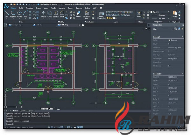Collapse the General section in Properties

(x=182, y=36)
